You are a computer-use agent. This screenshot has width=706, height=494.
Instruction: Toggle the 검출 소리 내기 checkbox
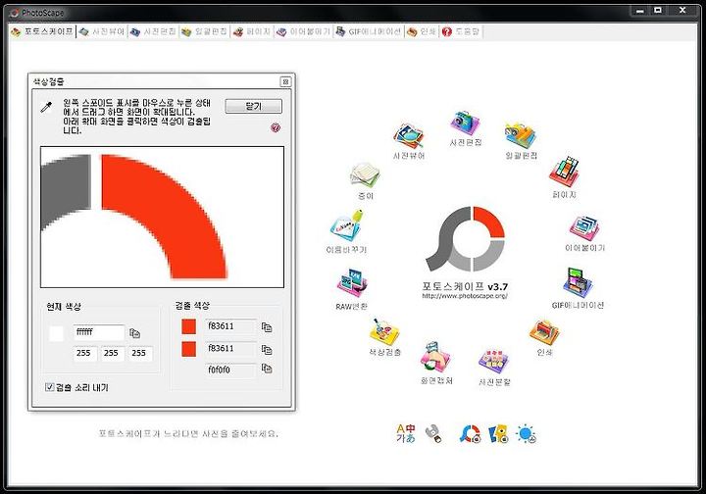[50, 387]
